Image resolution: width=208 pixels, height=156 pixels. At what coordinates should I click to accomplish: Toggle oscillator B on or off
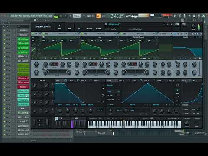(82, 34)
